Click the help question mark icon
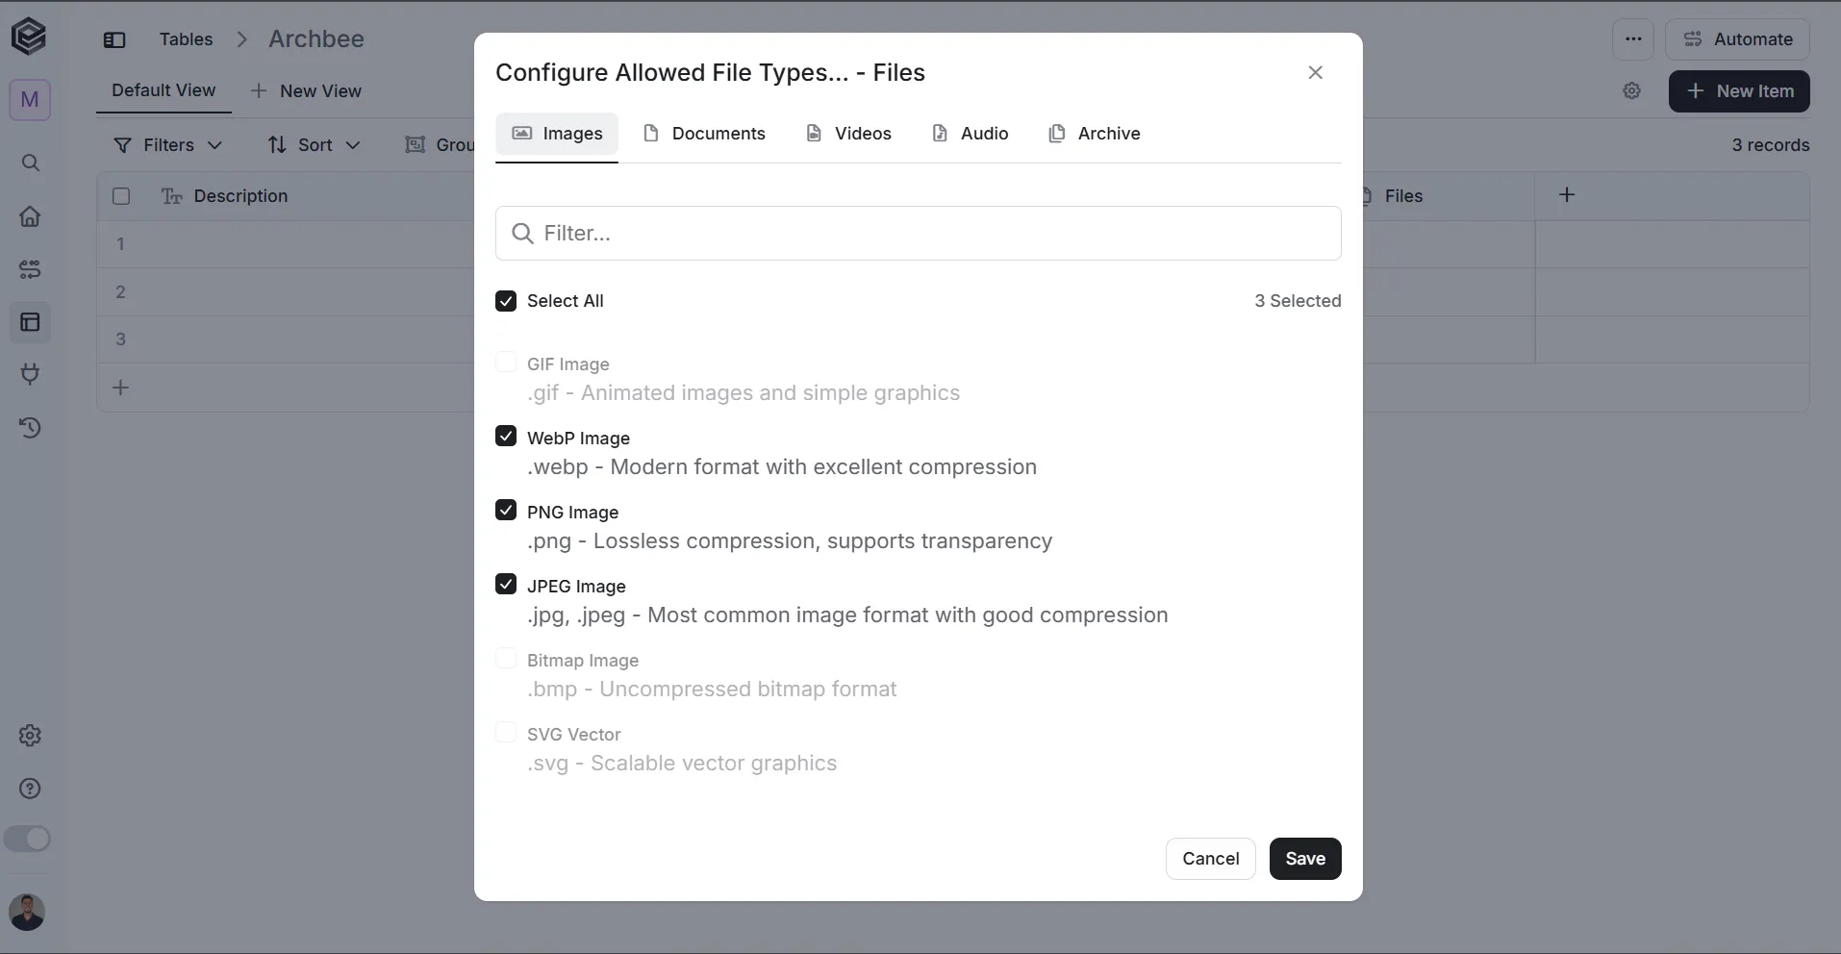1841x954 pixels. 30,789
